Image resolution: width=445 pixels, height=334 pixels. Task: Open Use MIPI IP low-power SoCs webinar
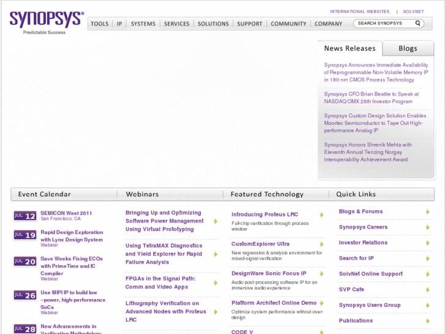tap(73, 300)
